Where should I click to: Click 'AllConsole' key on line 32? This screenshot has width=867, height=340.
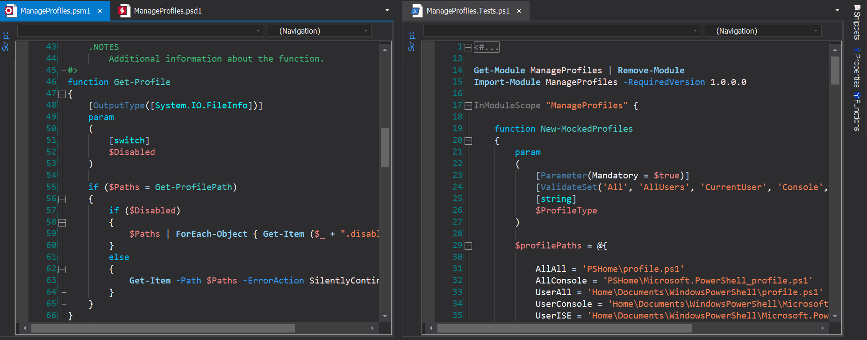coord(561,281)
